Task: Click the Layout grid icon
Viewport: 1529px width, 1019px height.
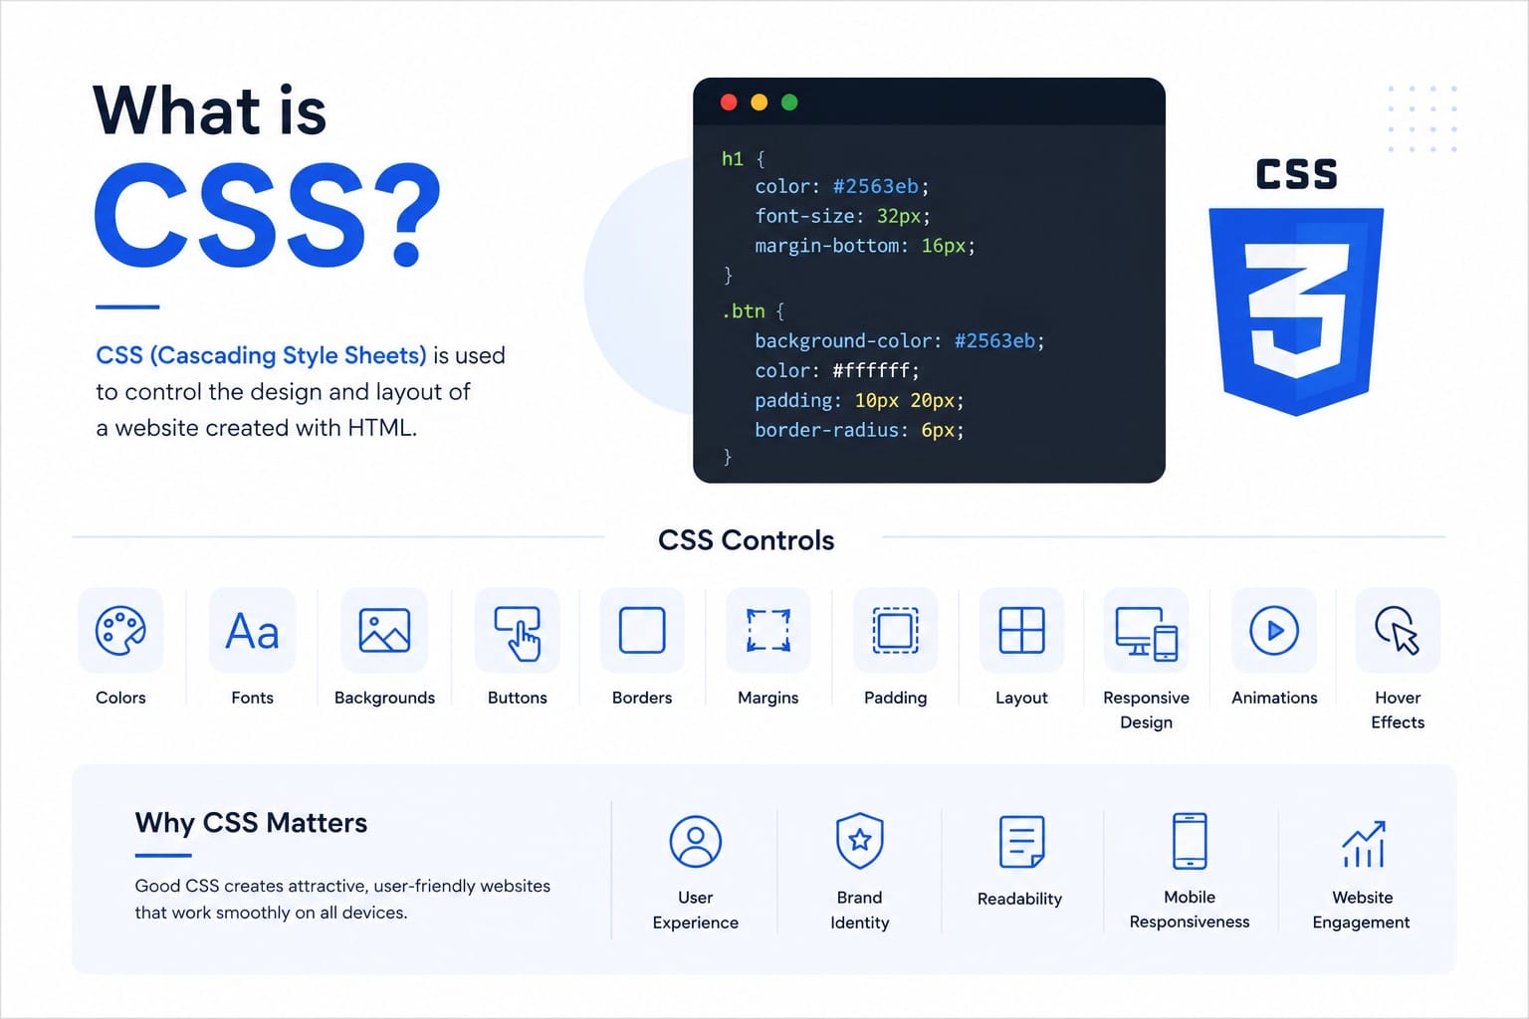Action: pyautogui.click(x=1021, y=630)
